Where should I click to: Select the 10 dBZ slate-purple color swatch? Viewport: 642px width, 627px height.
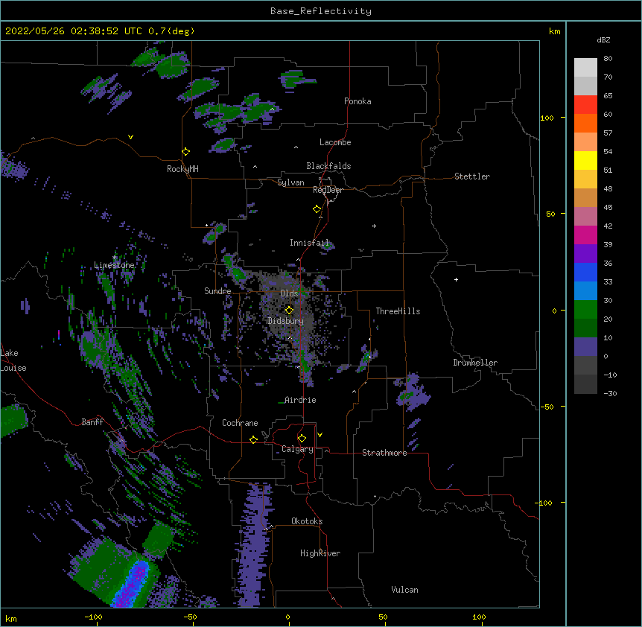585,347
